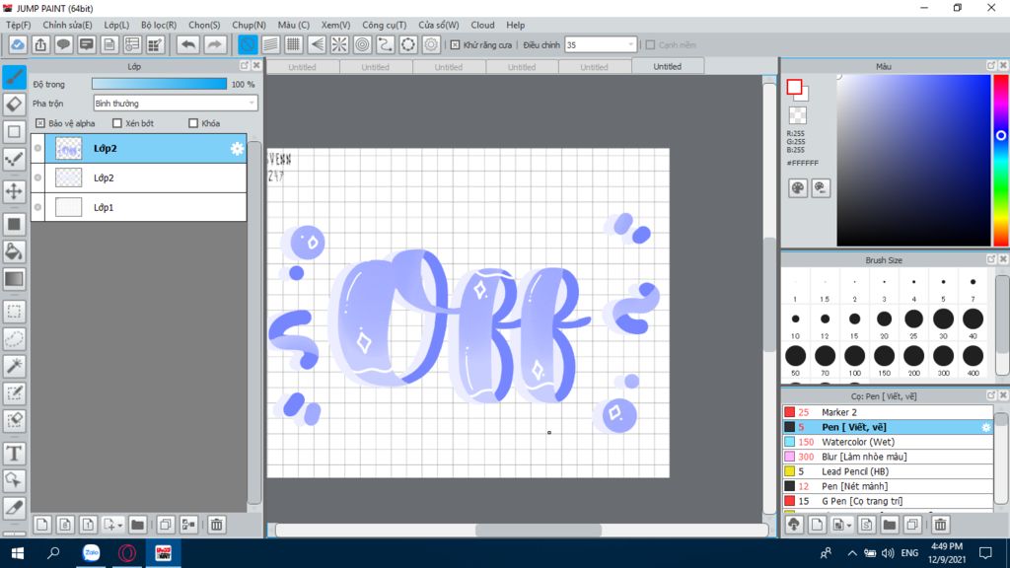Open the color palette icon in Màu panel
The width and height of the screenshot is (1010, 568).
[797, 188]
